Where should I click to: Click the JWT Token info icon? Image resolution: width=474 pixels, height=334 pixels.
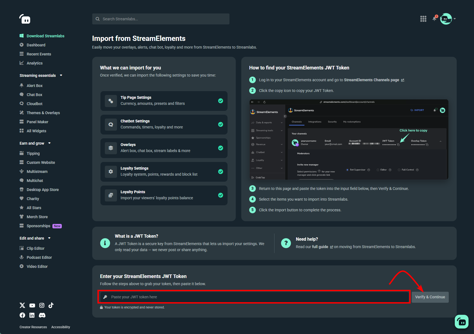point(105,243)
